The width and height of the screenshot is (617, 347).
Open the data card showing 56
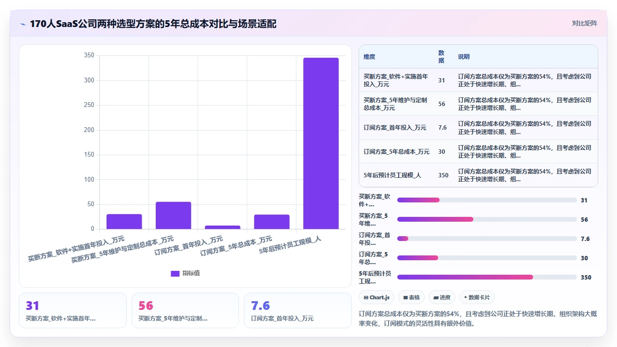click(185, 310)
